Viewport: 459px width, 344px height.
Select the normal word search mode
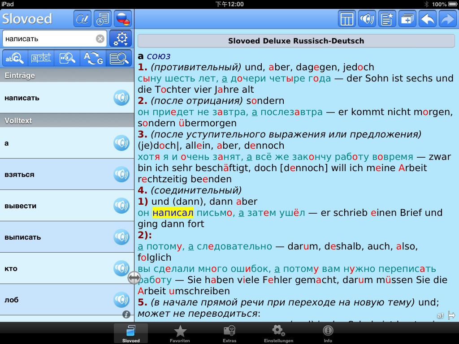(x=15, y=58)
